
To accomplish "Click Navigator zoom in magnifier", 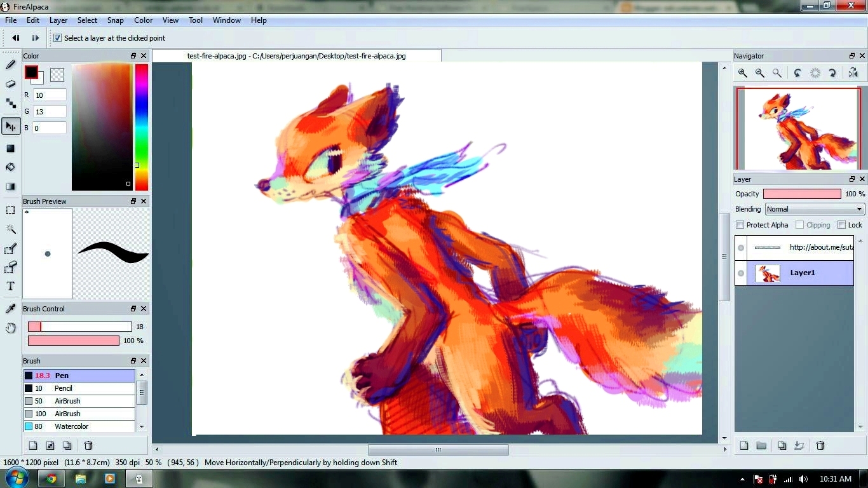I will coord(742,73).
